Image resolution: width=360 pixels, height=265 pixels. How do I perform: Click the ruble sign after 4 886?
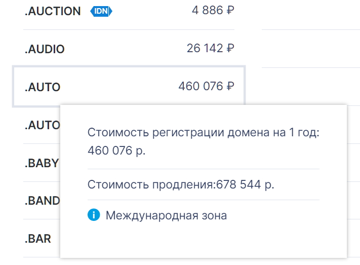(230, 10)
